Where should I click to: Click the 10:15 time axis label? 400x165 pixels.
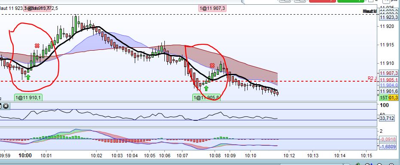[x=366, y=156]
